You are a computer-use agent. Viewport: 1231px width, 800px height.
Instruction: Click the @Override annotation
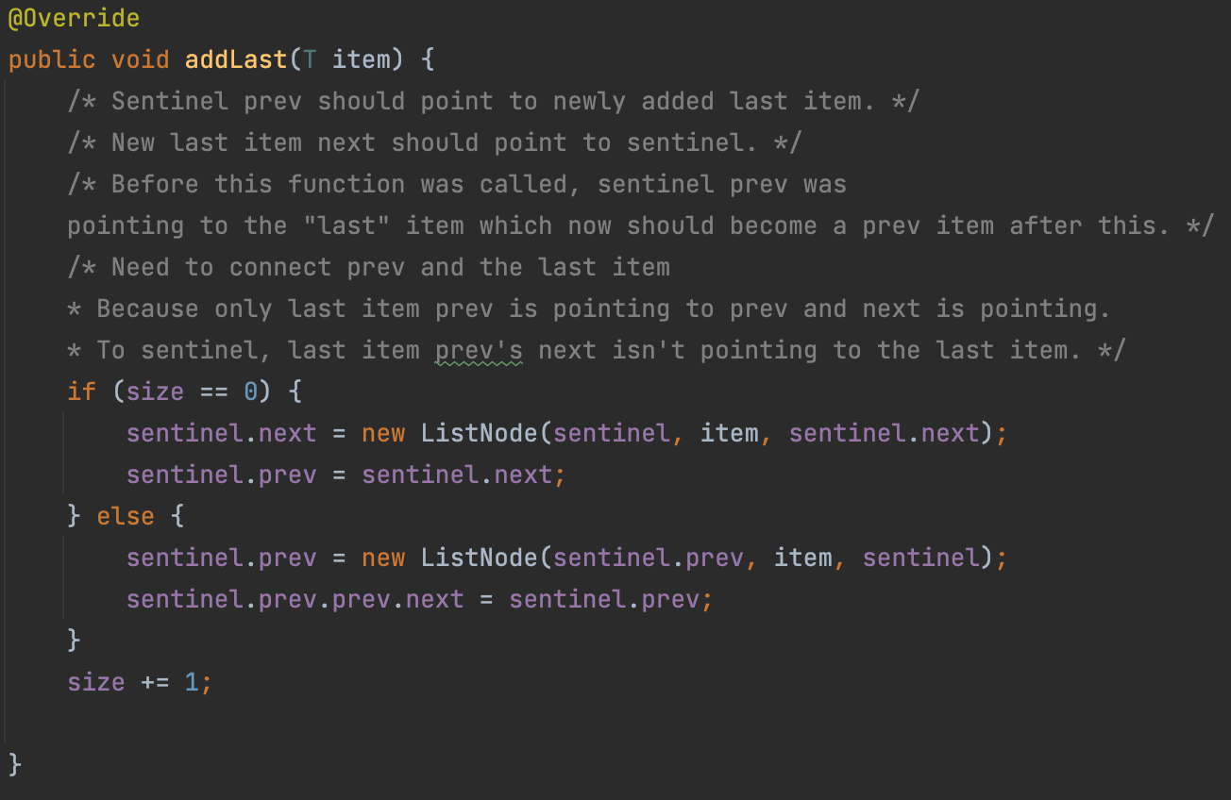coord(74,18)
